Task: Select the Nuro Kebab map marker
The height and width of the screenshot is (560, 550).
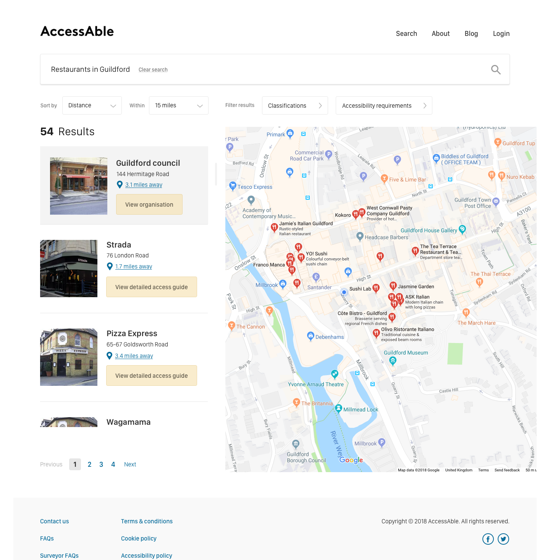Action: 501,176
